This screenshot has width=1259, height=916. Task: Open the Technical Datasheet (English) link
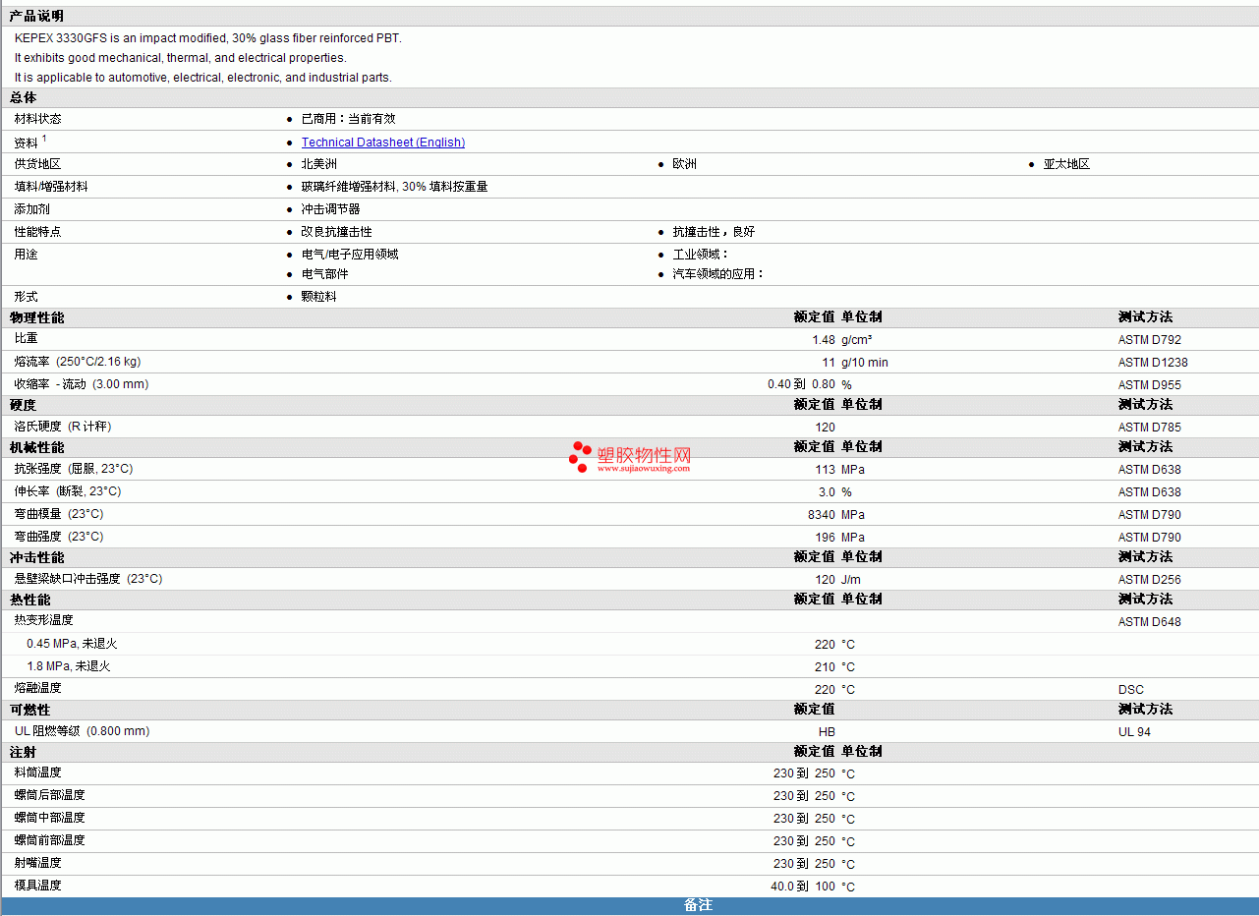tap(383, 143)
